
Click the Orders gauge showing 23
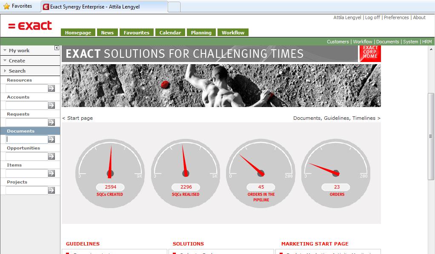(336, 173)
